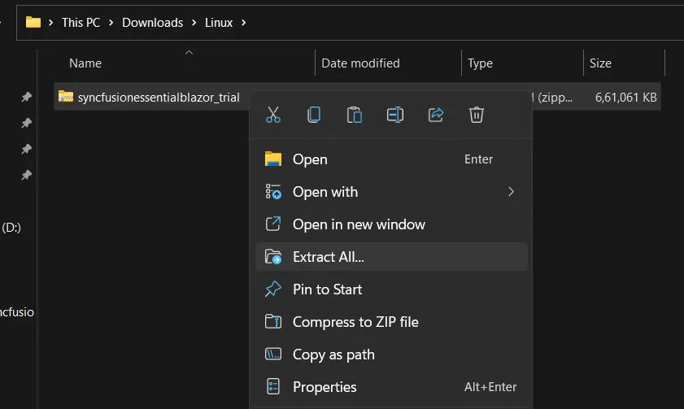Image resolution: width=684 pixels, height=409 pixels.
Task: Click the Copy as path icon
Action: click(x=273, y=354)
